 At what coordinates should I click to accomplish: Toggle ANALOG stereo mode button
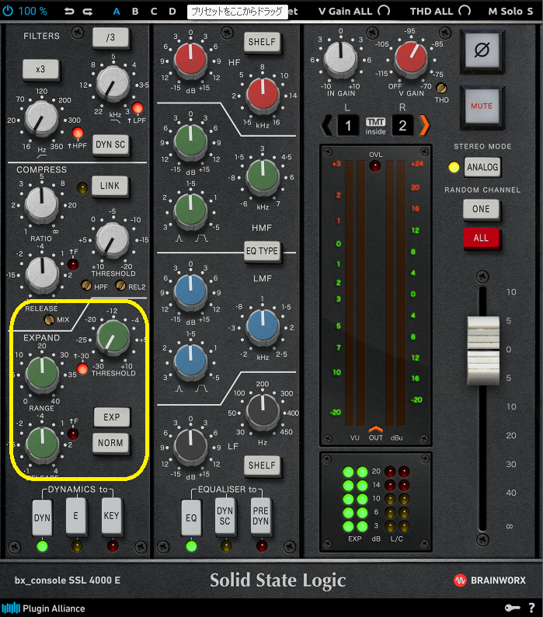[482, 168]
